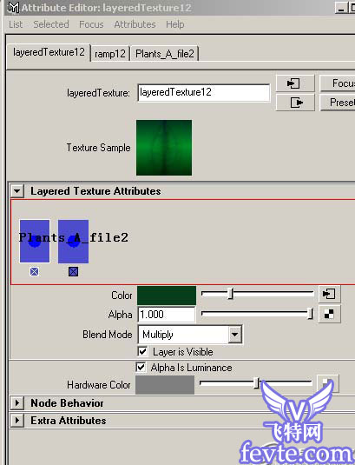
Task: Collapse Layered Texture Attributes section
Action: 17,191
